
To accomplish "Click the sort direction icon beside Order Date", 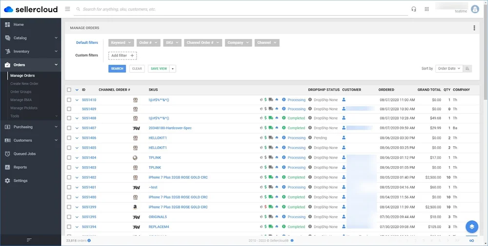I will click(x=468, y=69).
